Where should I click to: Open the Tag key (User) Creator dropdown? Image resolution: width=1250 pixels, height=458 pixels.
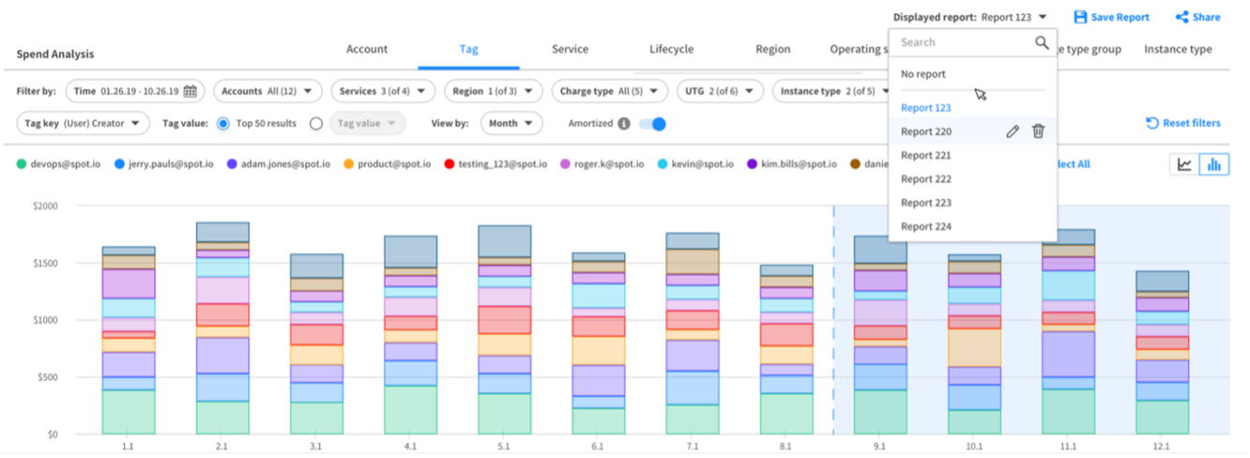click(84, 123)
